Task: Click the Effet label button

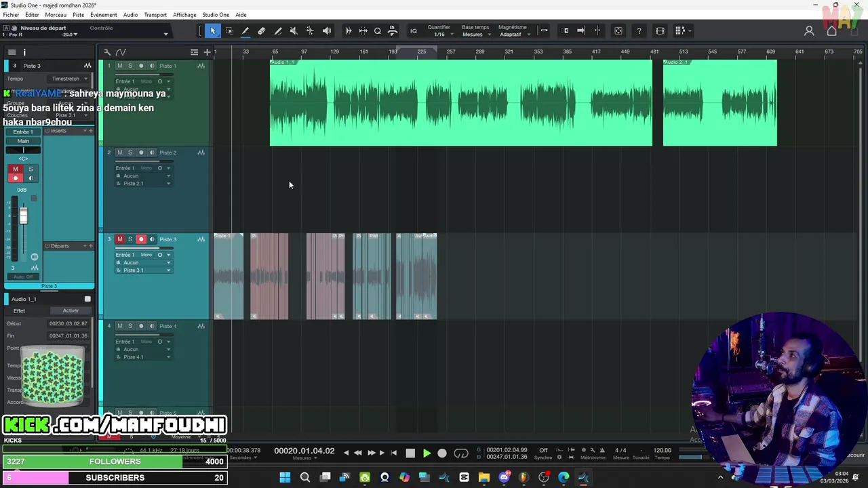Action: [x=19, y=310]
